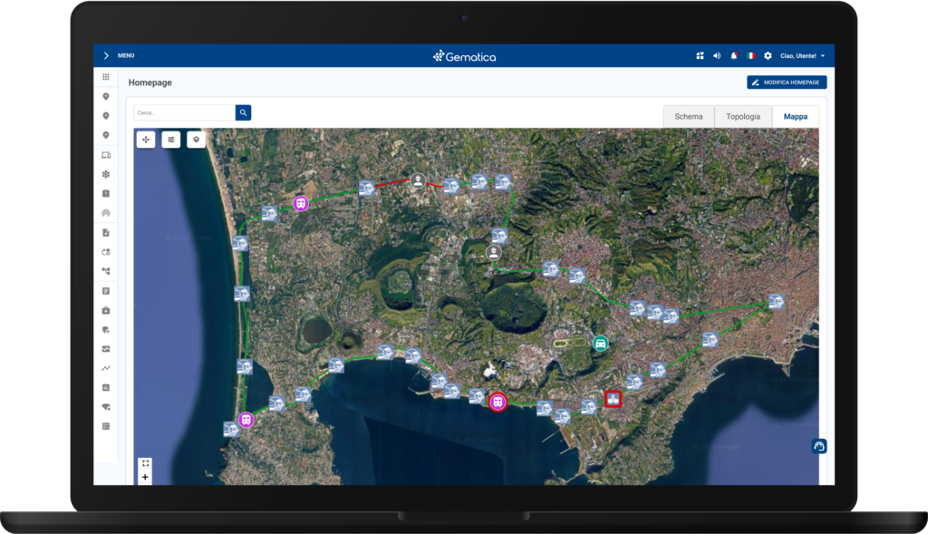Open the headset support icon
This screenshot has height=534, width=928.
point(819,446)
